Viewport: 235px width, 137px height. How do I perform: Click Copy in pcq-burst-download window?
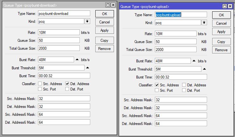coord(105,40)
